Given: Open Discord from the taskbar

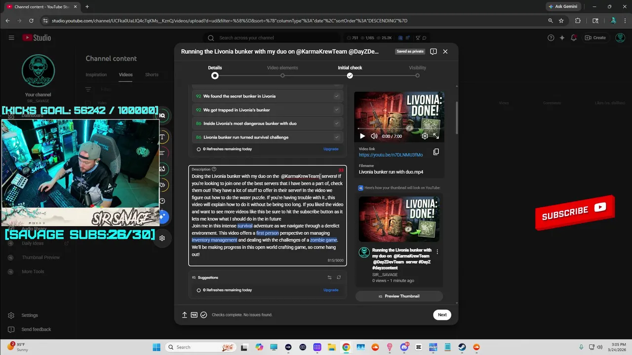Looking at the screenshot, I should [404, 347].
